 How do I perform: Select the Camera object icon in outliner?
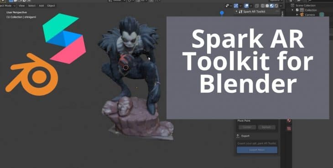click(302, 15)
